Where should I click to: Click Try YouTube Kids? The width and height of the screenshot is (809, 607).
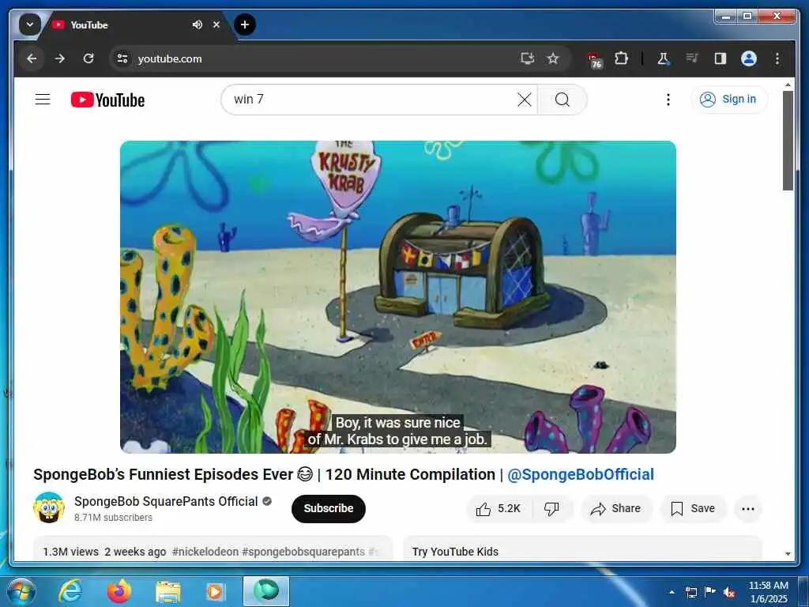455,551
